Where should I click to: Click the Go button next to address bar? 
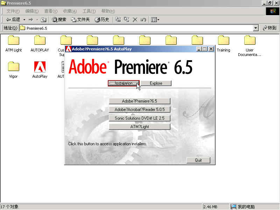269,28
